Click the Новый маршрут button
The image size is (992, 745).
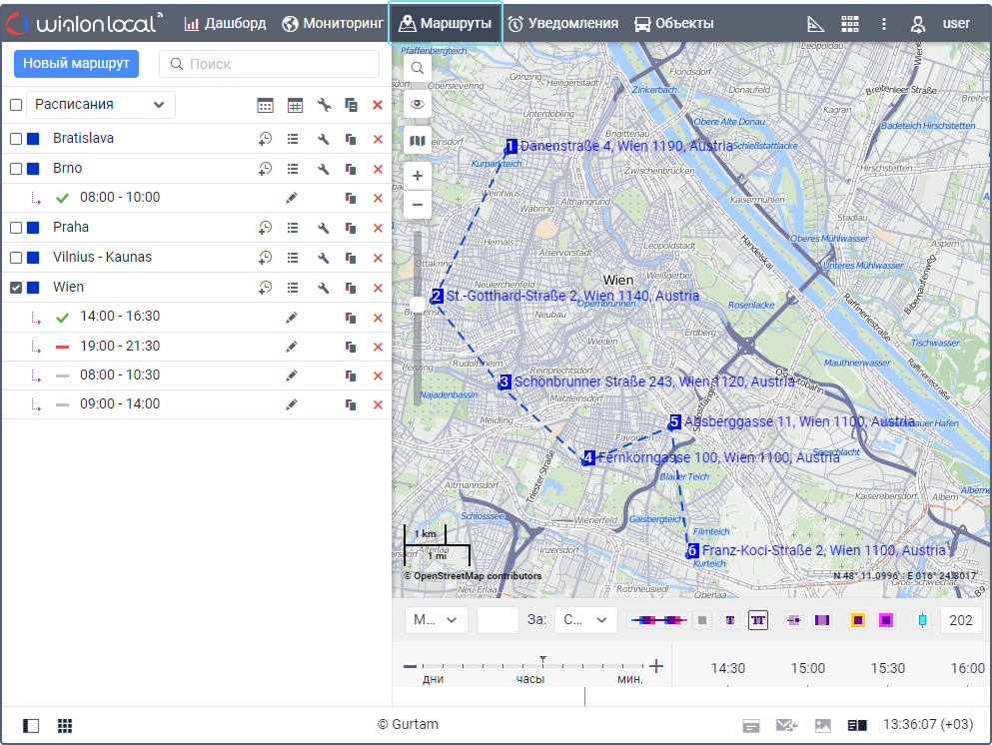[76, 64]
